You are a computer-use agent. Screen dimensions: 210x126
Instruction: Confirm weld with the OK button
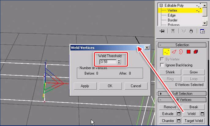click(x=110, y=86)
